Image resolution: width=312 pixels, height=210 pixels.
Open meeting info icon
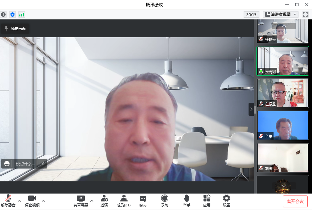pos(3,14)
